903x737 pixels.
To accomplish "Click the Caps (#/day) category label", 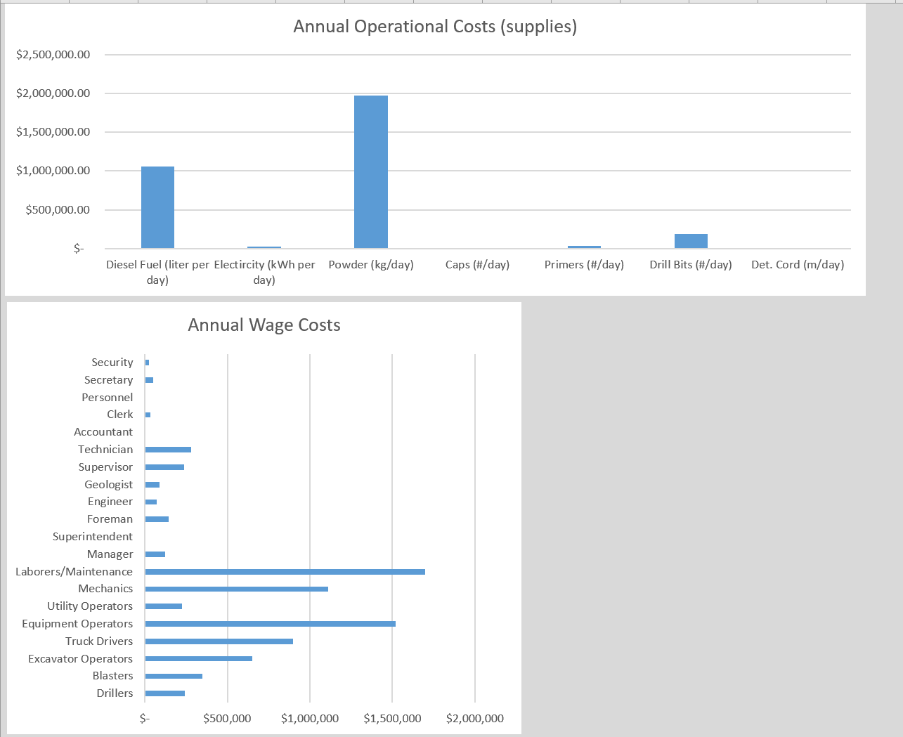I will point(477,264).
